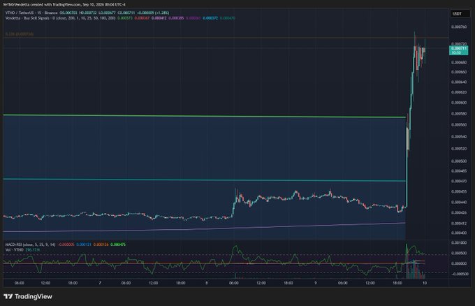
Task: Select the green horizontal resistance line
Action: [204, 116]
